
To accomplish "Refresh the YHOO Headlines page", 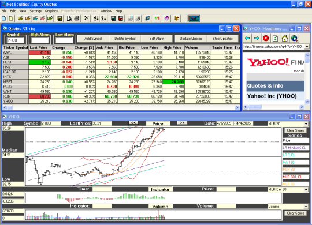I will pyautogui.click(x=275, y=38).
